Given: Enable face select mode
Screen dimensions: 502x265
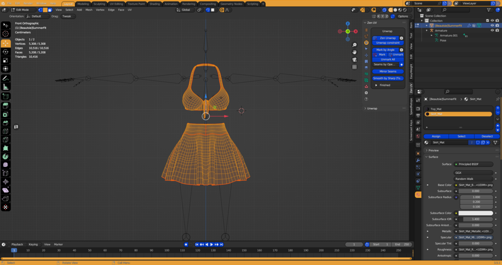Looking at the screenshot, I should coord(49,10).
